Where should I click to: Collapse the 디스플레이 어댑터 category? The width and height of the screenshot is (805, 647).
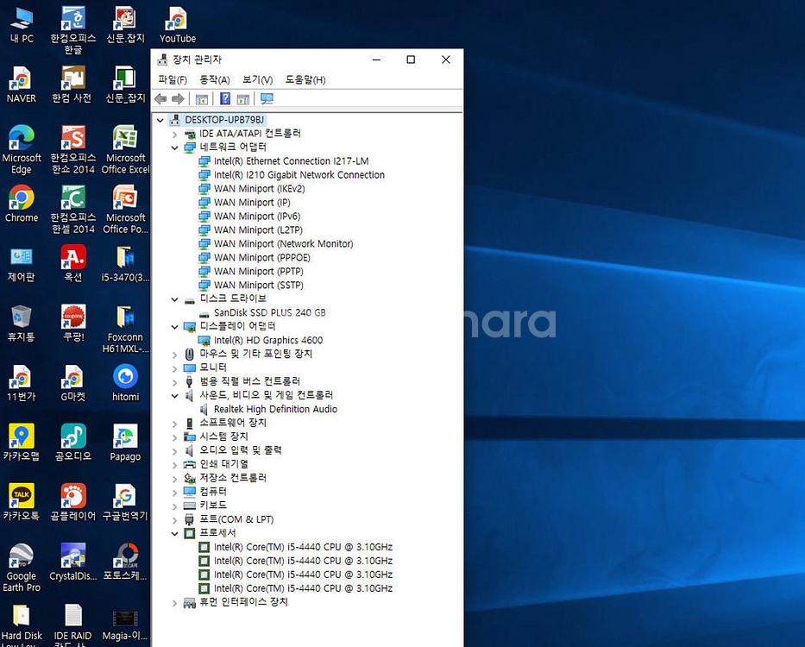coord(174,327)
